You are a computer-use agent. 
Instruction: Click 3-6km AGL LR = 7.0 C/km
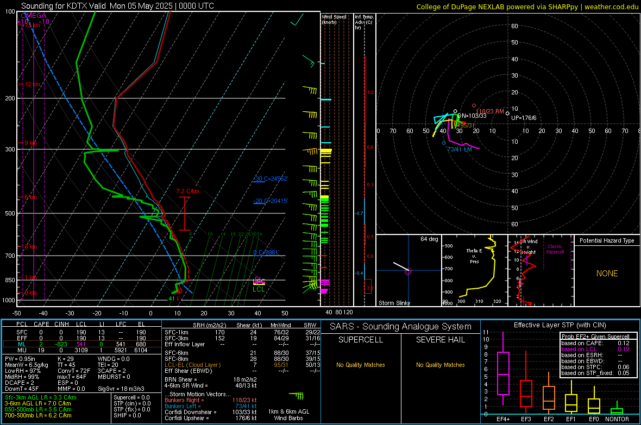tap(38, 403)
